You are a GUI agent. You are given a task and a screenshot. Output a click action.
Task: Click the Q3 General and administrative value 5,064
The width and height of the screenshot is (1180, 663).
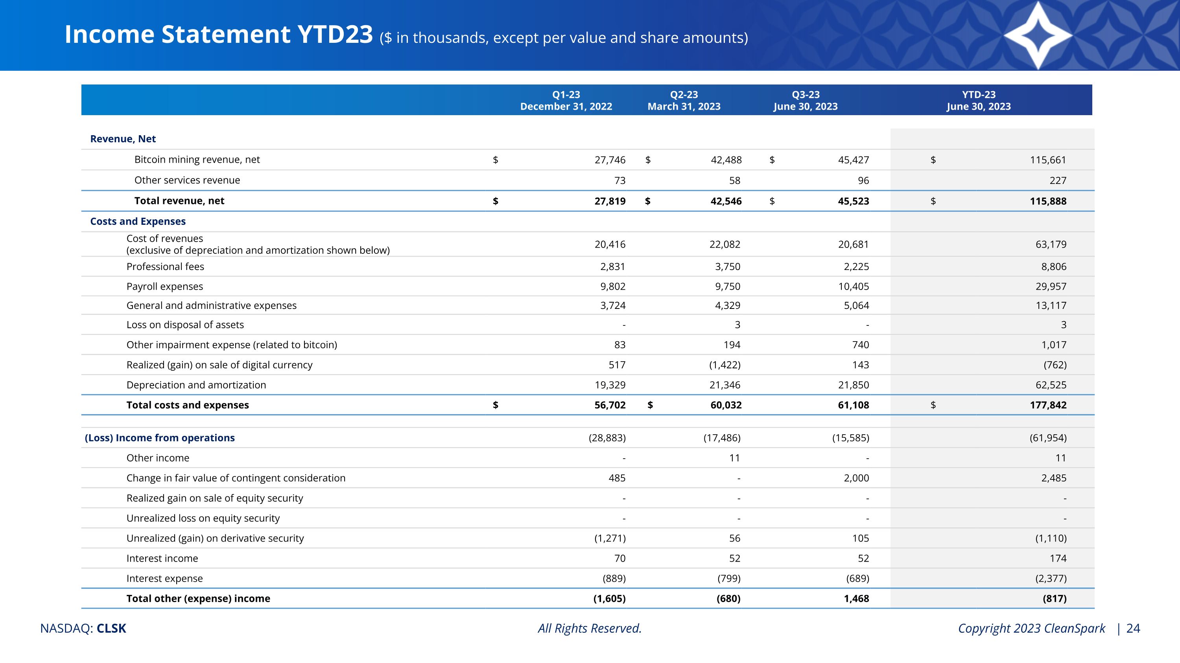(x=856, y=305)
